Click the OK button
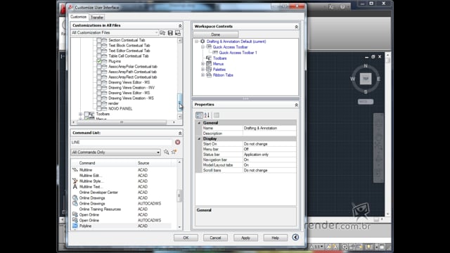Viewport: 450px width, 253px height. click(x=186, y=238)
